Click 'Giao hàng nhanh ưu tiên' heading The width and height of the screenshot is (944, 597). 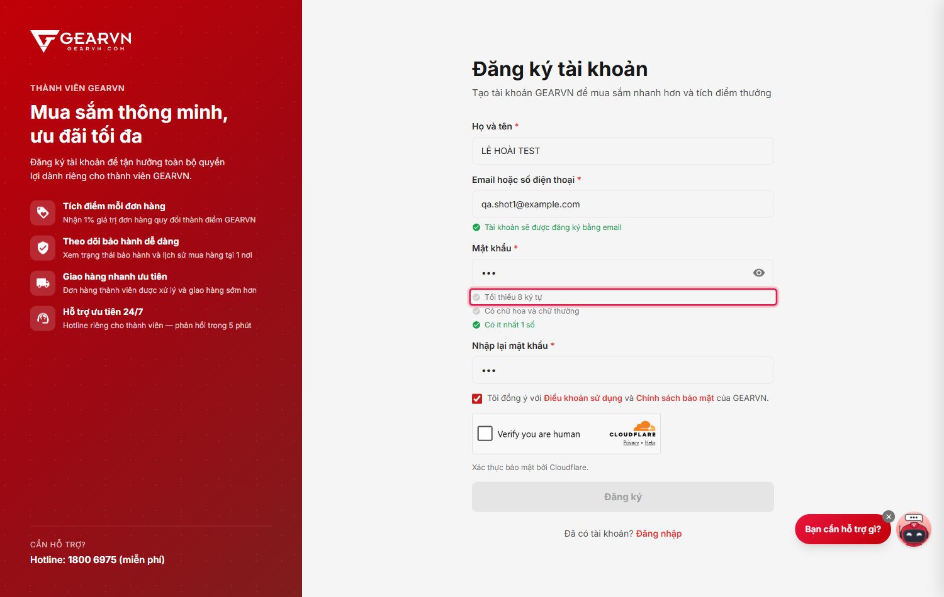pyautogui.click(x=115, y=277)
